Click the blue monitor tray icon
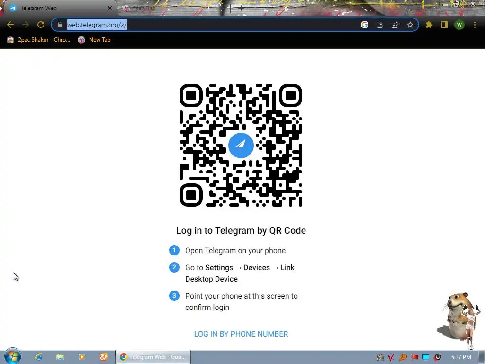The height and width of the screenshot is (364, 485). pyautogui.click(x=426, y=357)
